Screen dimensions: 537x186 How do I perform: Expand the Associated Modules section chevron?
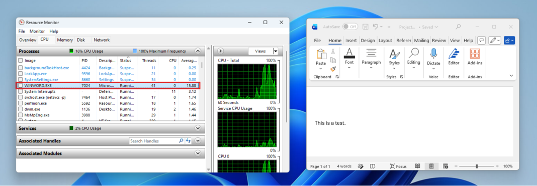(x=198, y=153)
